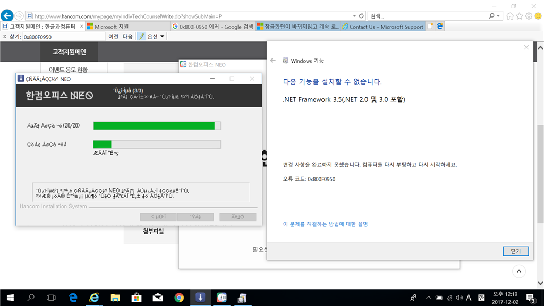Click the installer cancel button at right
Screen dimensions: 544x306
tap(237, 217)
